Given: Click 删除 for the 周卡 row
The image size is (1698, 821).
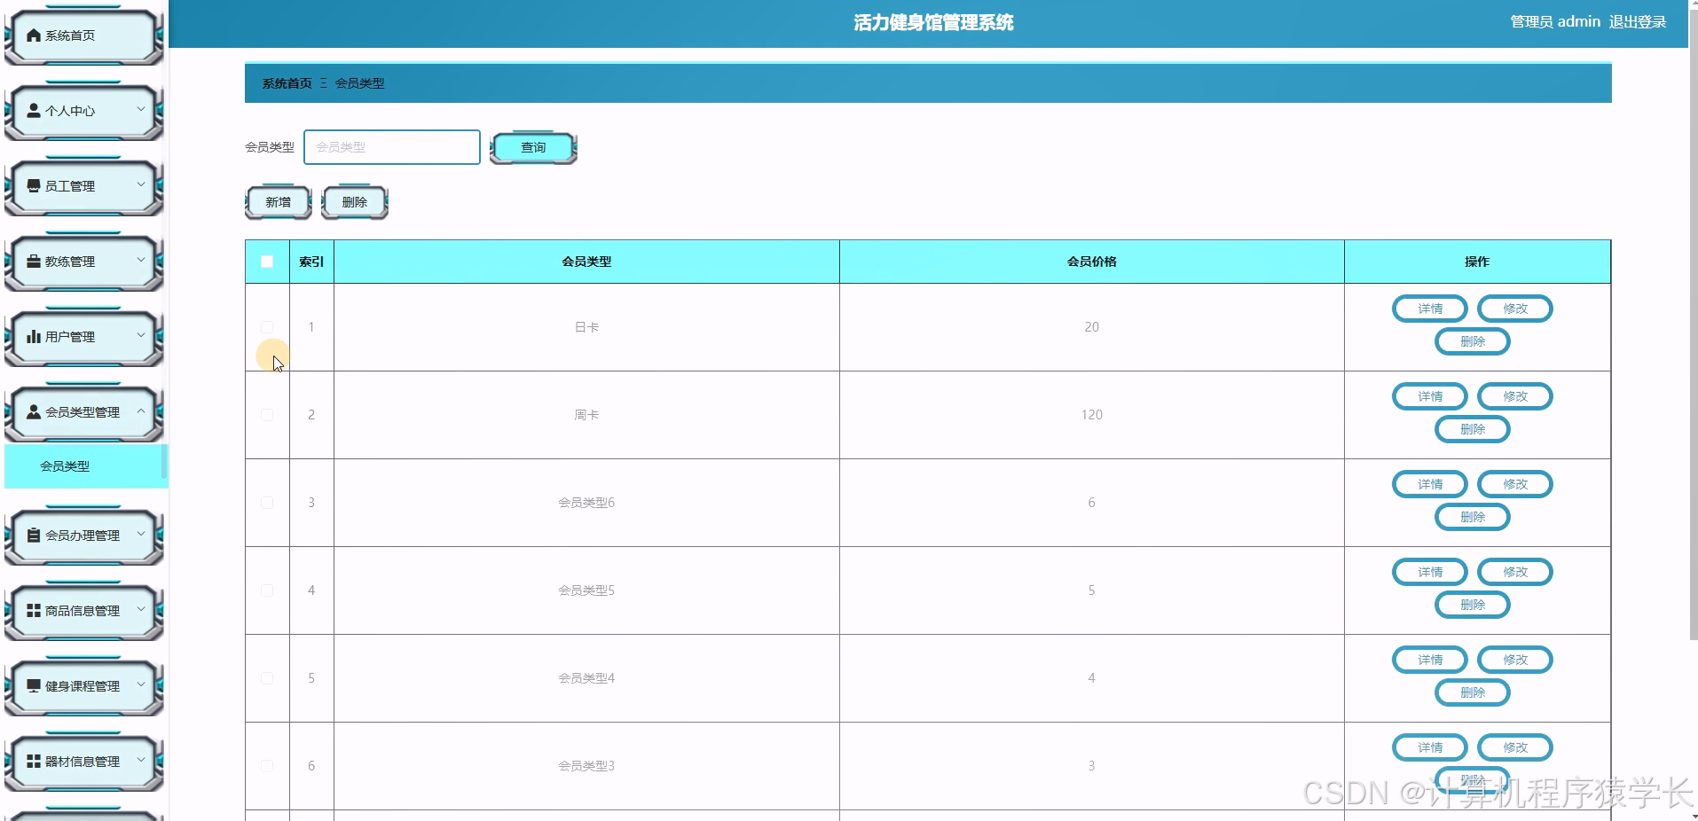Looking at the screenshot, I should point(1473,429).
